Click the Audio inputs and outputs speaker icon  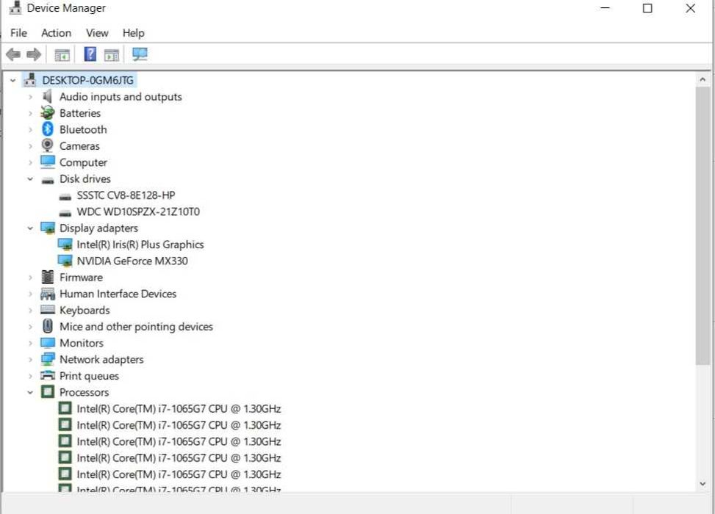click(48, 97)
